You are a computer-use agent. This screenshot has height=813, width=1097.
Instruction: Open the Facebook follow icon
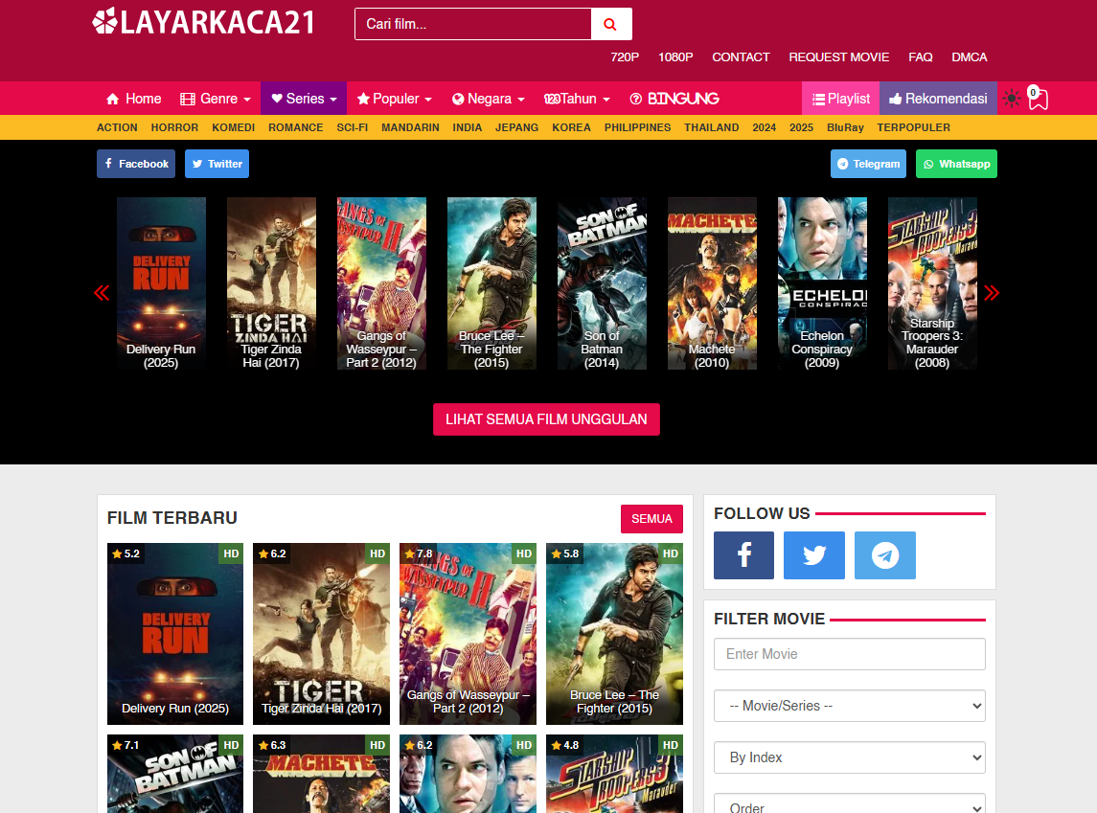743,555
